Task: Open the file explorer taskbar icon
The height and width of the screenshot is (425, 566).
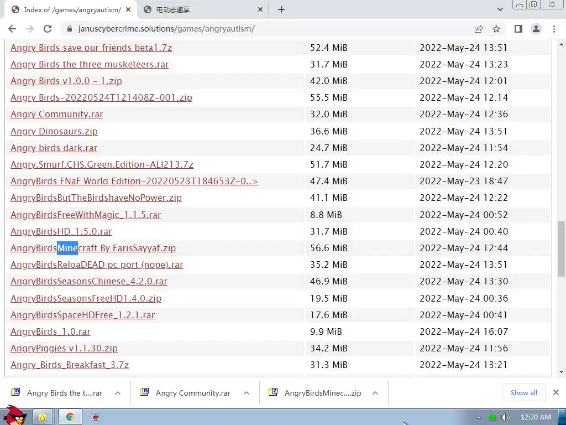Action: (43, 417)
